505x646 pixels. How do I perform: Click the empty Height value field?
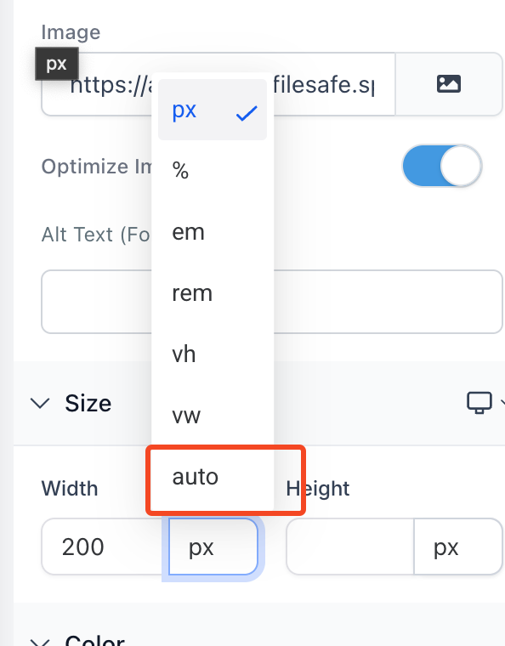tap(350, 547)
